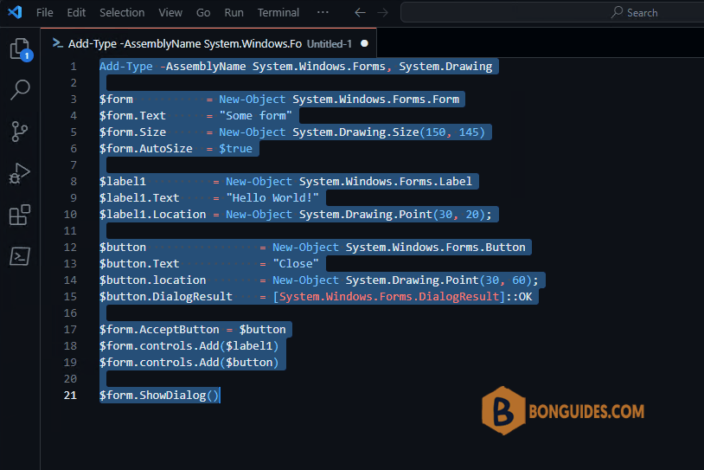Viewport: 704px width, 470px height.
Task: Click line number 1 in the gutter
Action: (74, 67)
